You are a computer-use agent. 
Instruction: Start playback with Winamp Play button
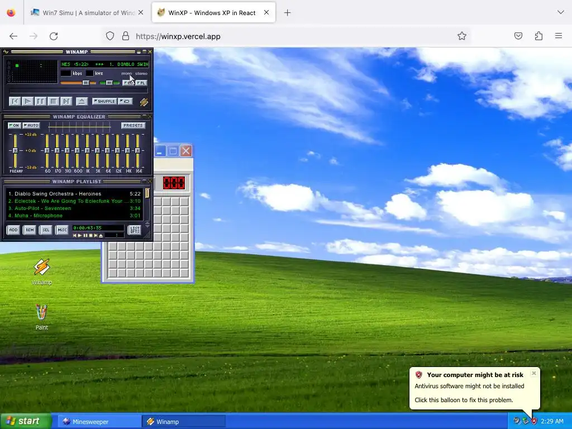[x=27, y=102]
